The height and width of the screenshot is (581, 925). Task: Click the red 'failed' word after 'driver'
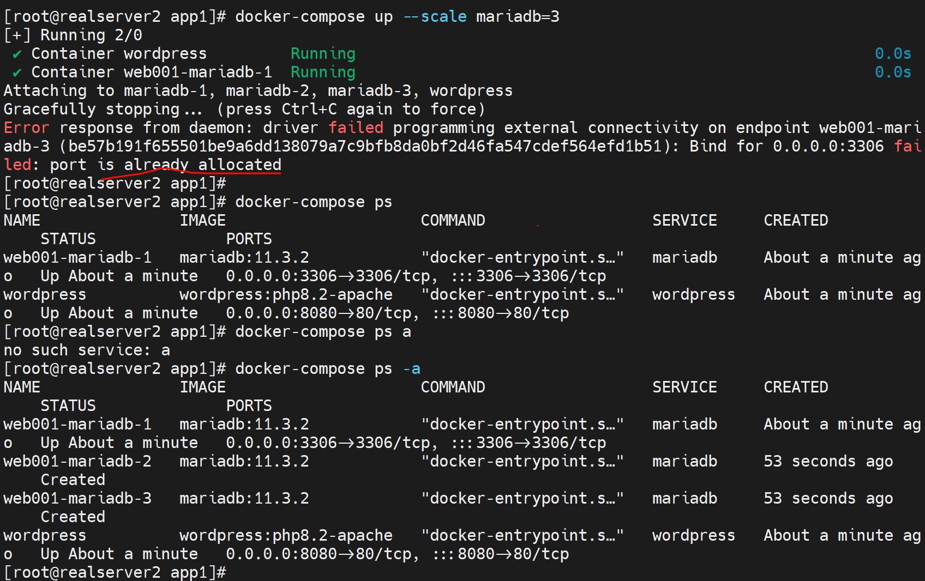[356, 128]
